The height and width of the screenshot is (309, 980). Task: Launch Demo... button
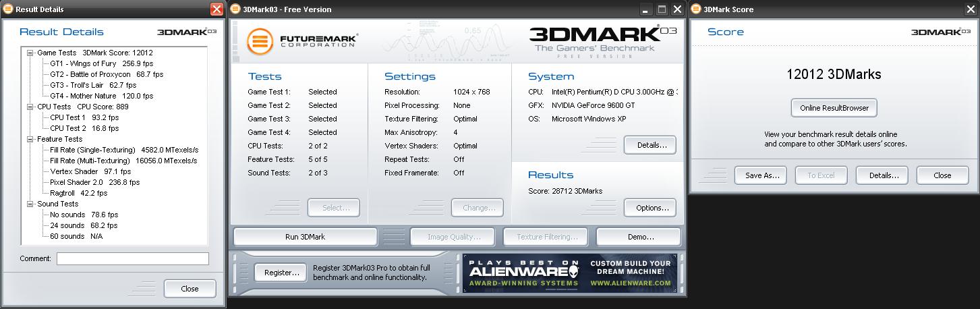click(x=639, y=237)
